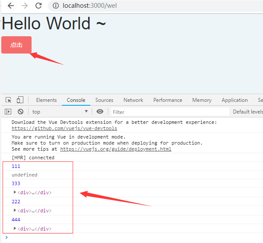Click the Hello World ~ heading

(x=54, y=23)
